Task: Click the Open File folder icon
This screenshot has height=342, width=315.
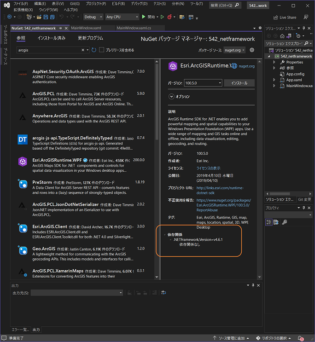Action: point(39,17)
